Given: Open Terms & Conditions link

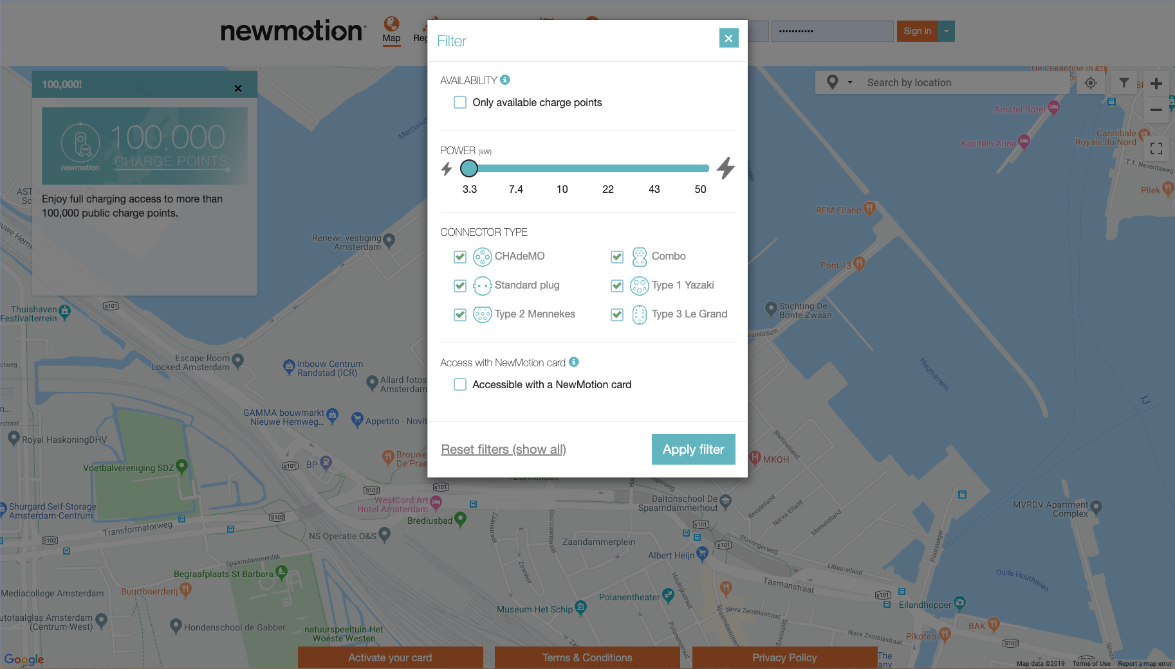Looking at the screenshot, I should [587, 657].
